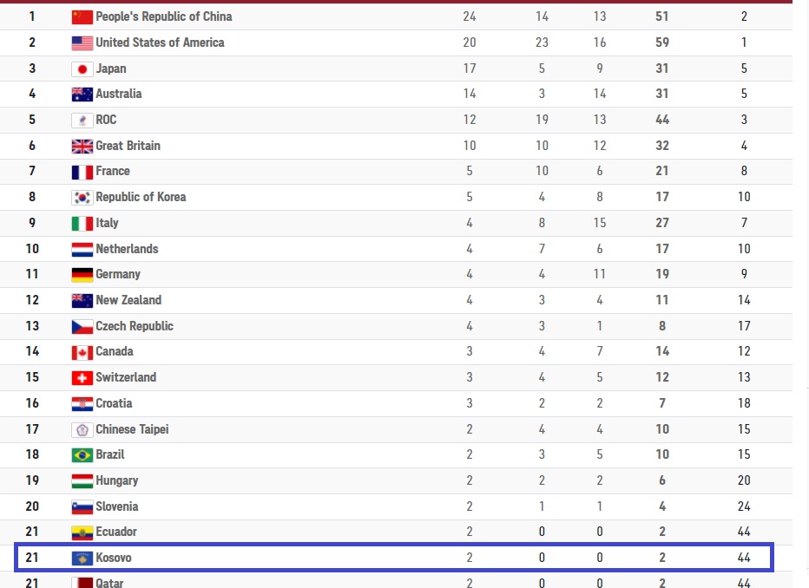This screenshot has width=809, height=588.
Task: Click the Switzerland flag icon
Action: [82, 378]
